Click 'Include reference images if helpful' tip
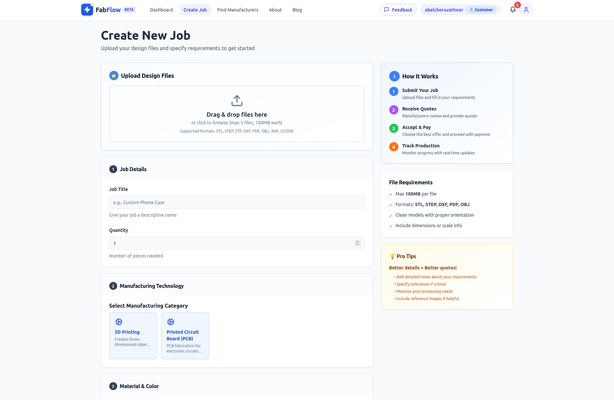Image resolution: width=614 pixels, height=400 pixels. point(428,299)
